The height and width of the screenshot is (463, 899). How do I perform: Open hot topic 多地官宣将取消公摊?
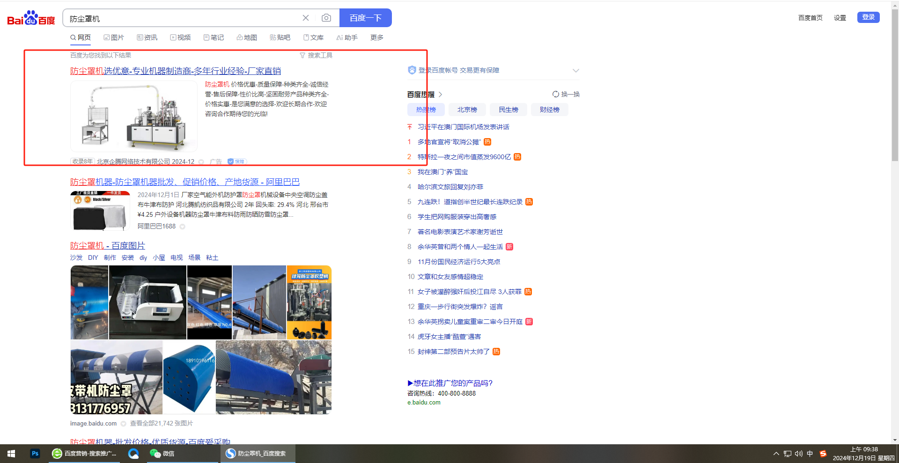[449, 142]
